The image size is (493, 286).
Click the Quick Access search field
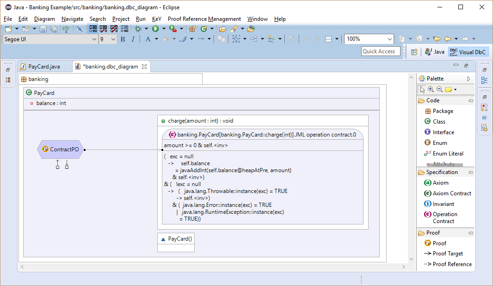point(381,51)
